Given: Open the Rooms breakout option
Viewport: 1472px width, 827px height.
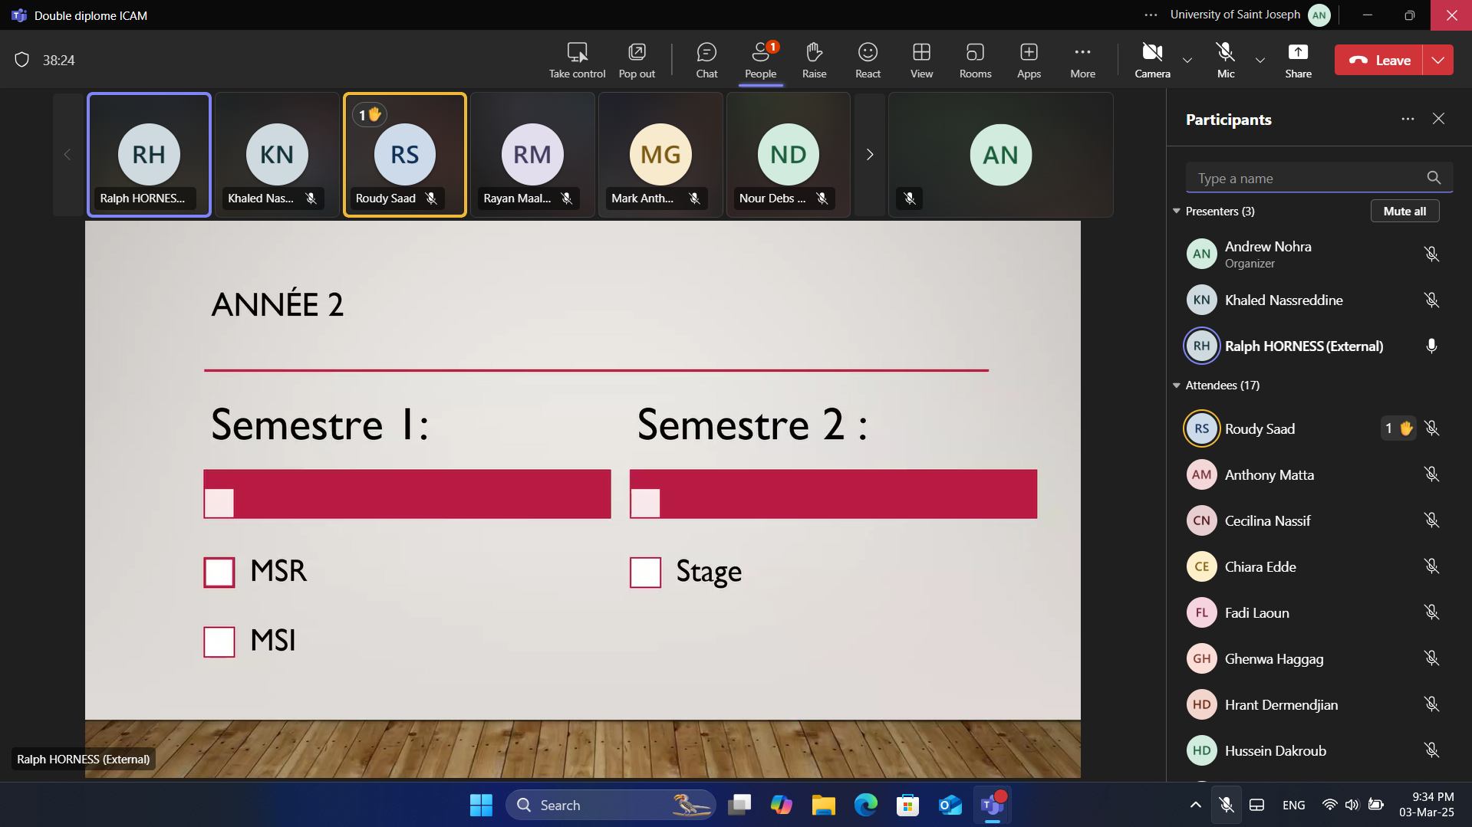Looking at the screenshot, I should point(975,60).
